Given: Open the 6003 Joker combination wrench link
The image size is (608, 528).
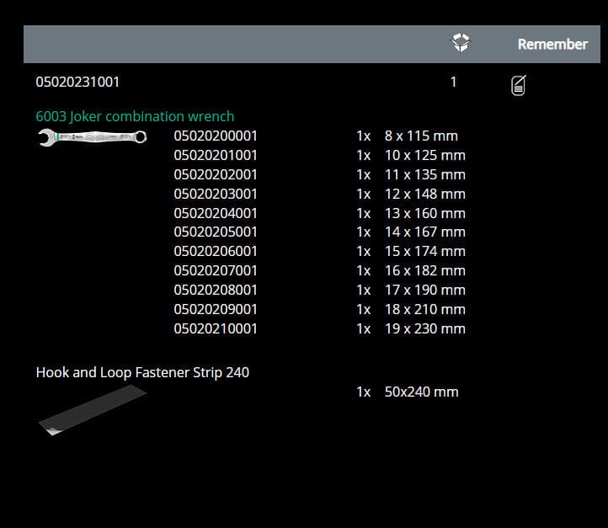Looking at the screenshot, I should (135, 116).
